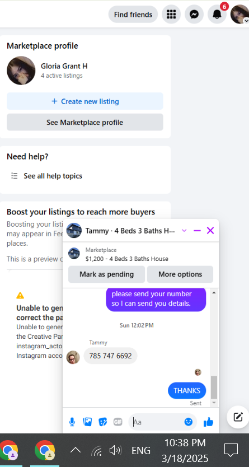Open the GIF picker
The image size is (249, 467).
point(118,422)
